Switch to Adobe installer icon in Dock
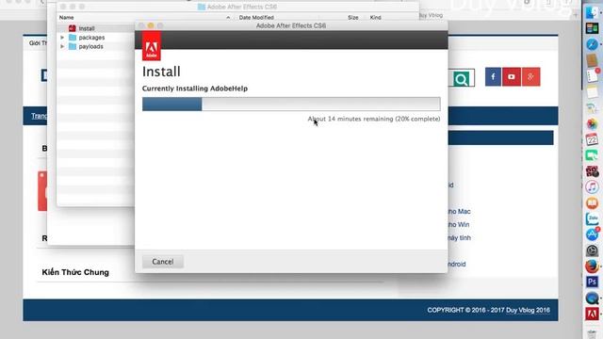 click(593, 314)
